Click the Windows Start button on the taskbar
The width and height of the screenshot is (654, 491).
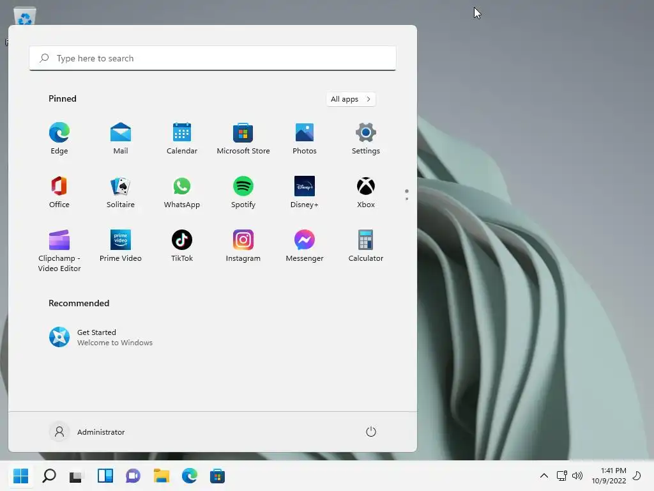[x=20, y=476]
